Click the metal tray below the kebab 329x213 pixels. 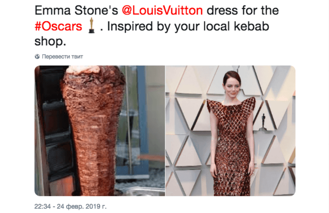click(145, 191)
